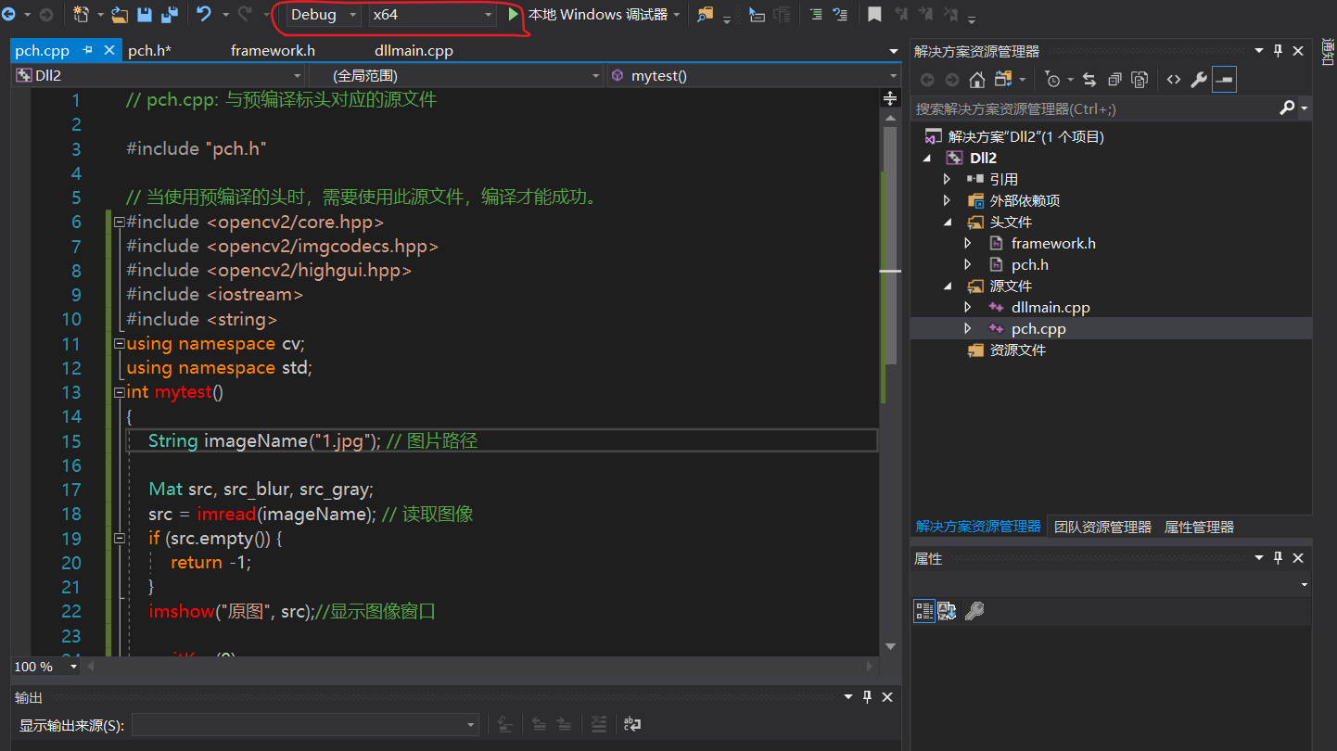Click the Save All toolbar icon
Image resolution: width=1337 pixels, height=751 pixels.
tap(170, 15)
